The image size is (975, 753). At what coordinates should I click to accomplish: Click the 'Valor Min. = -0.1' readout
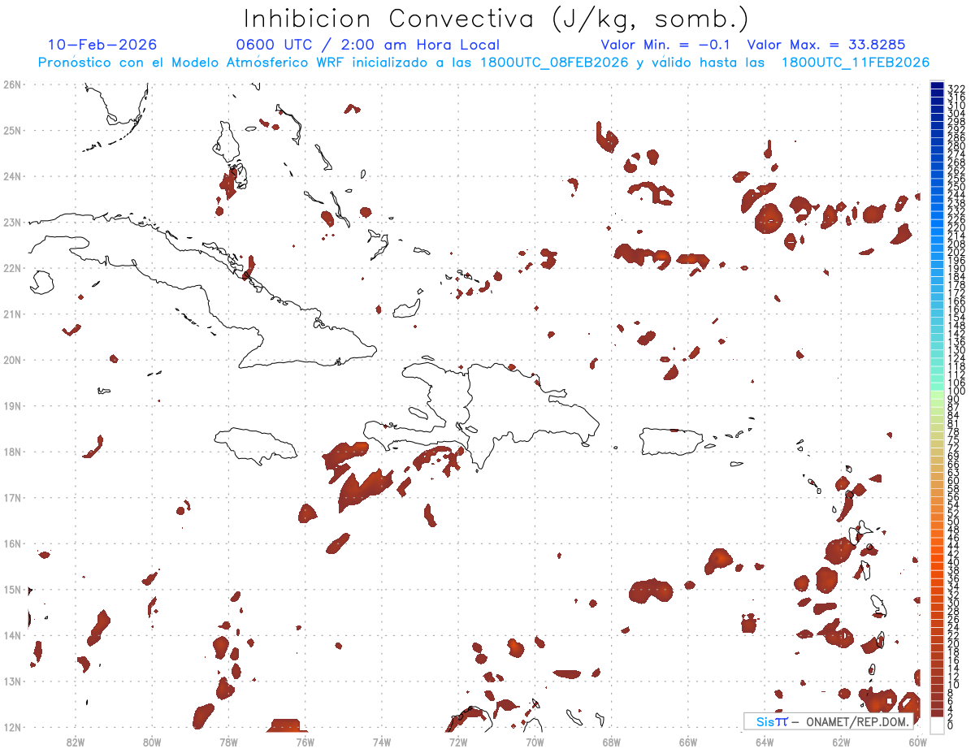tap(665, 45)
